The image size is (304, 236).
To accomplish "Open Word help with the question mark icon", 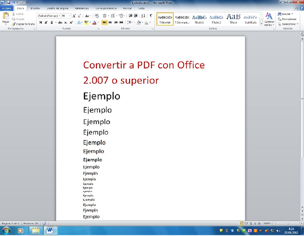I will 302,8.
